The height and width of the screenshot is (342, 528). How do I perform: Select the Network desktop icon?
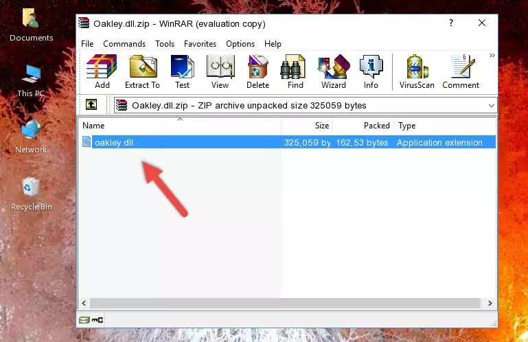coord(31,137)
